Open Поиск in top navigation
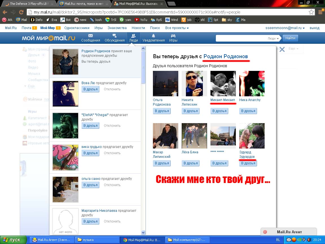 click(155, 28)
